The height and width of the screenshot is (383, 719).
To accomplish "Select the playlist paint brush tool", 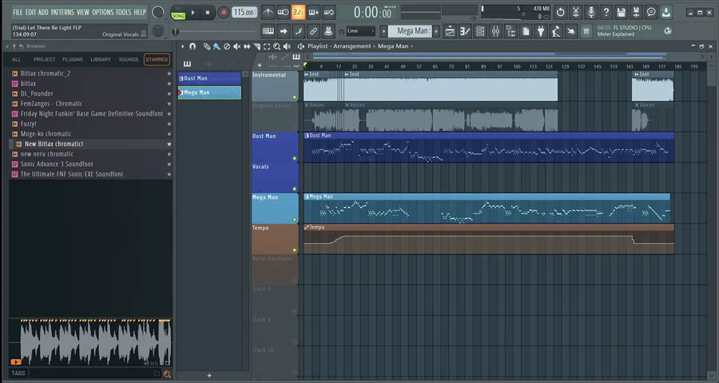I will 216,46.
